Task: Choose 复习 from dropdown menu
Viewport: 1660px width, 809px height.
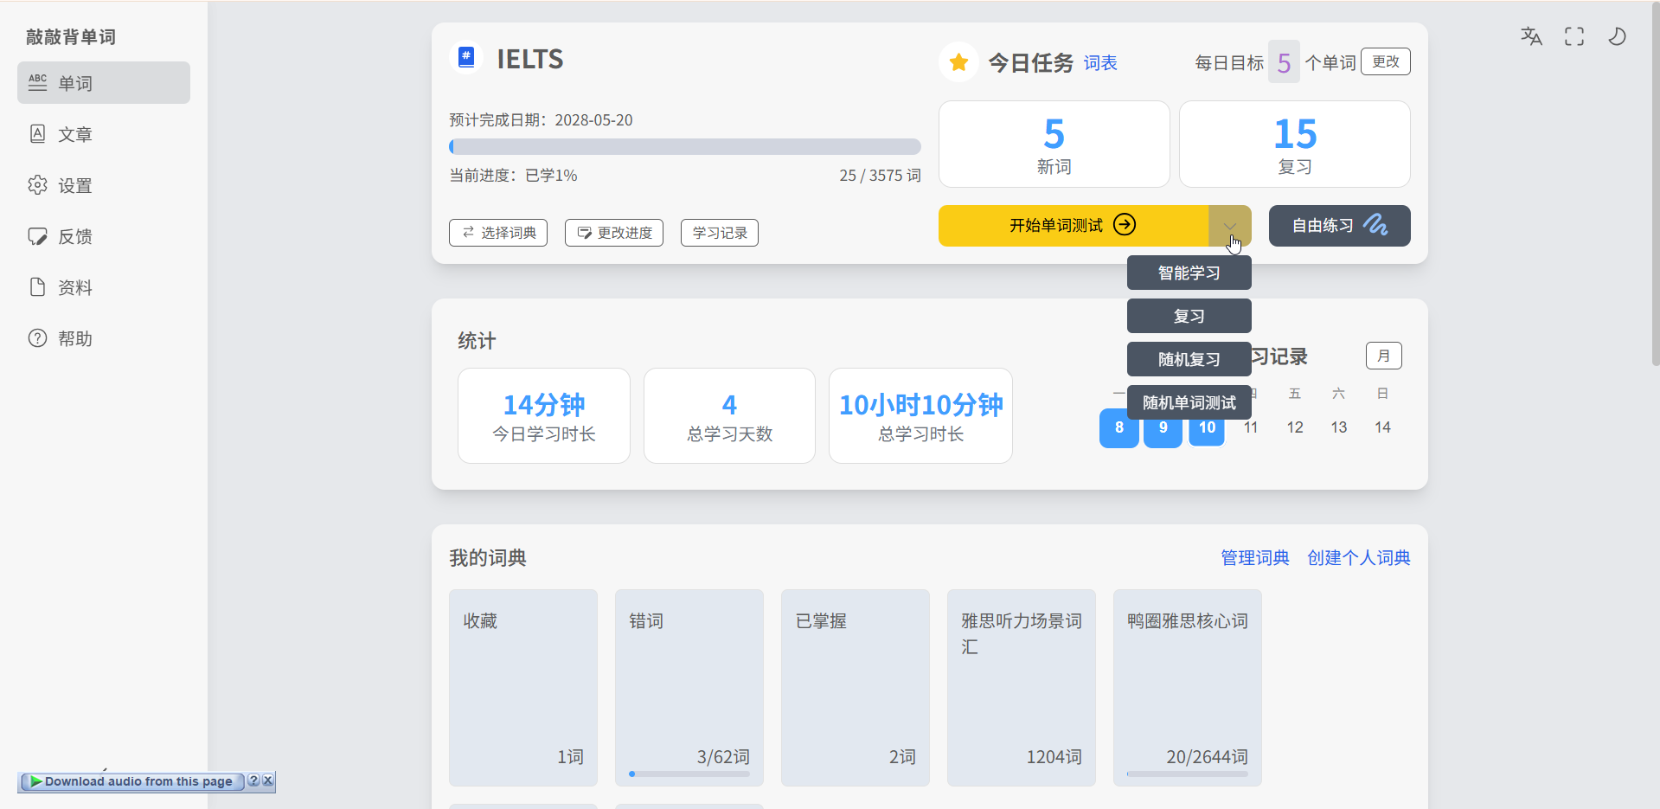Action: (1189, 316)
